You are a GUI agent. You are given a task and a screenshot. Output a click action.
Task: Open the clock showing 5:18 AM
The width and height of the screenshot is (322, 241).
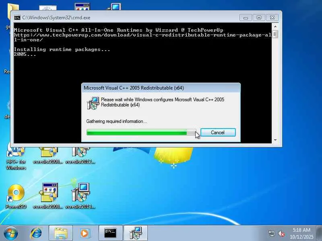(x=301, y=233)
